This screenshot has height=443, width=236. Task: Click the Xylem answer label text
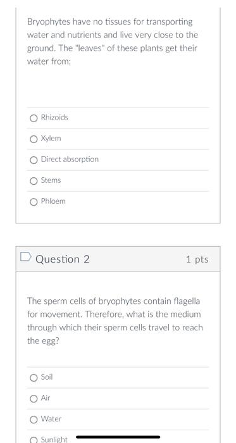pyautogui.click(x=51, y=139)
